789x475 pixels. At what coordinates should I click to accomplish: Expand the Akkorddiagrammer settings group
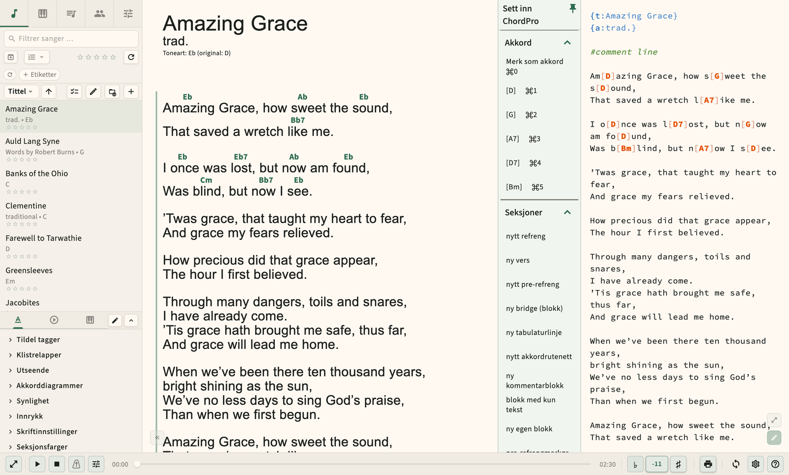pyautogui.click(x=49, y=385)
